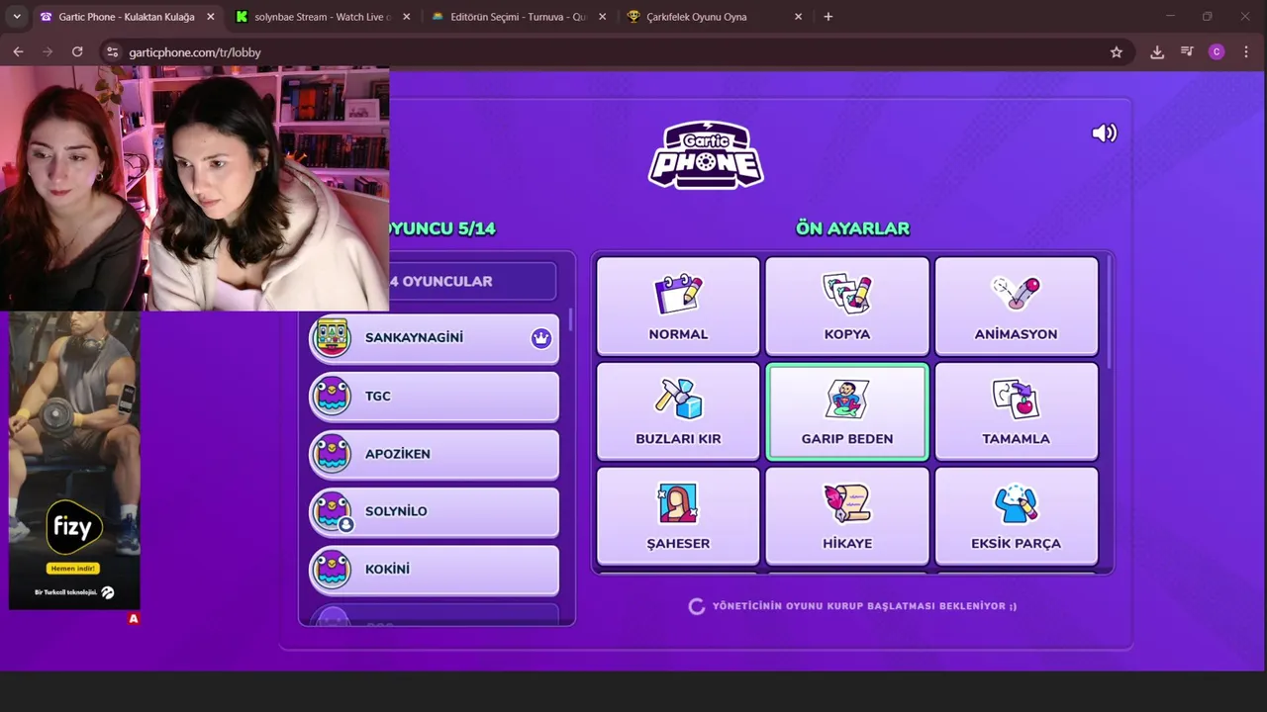Click the fizy advertisement image
This screenshot has height=712, width=1267.
(x=74, y=460)
